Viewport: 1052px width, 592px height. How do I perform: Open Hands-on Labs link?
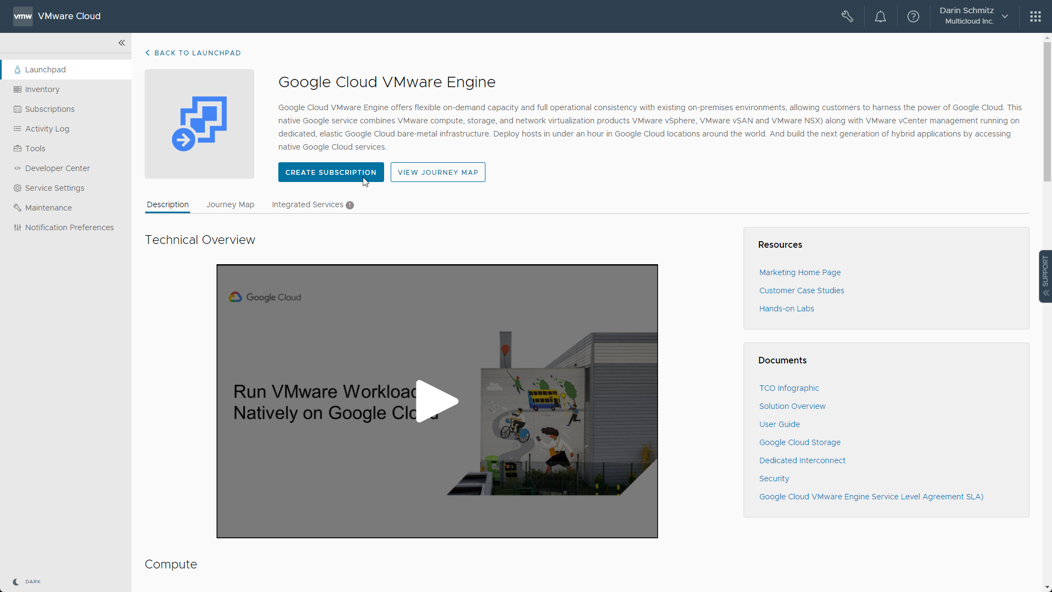click(x=786, y=309)
